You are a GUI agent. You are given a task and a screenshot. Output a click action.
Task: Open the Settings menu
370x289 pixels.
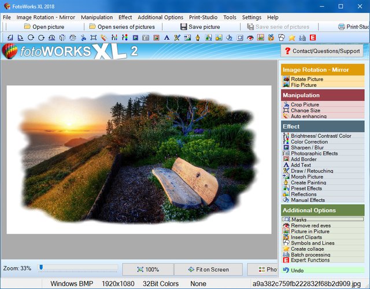click(251, 17)
